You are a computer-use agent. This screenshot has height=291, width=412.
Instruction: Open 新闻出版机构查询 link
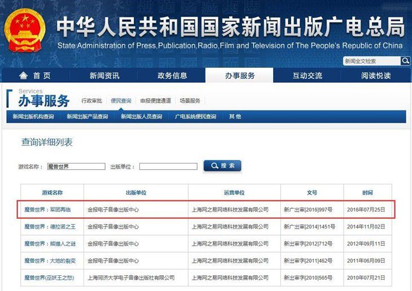33,116
